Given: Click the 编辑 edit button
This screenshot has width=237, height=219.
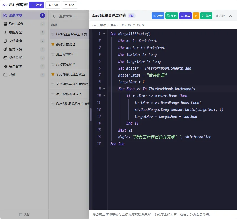Looking at the screenshot, I should 186,16.
